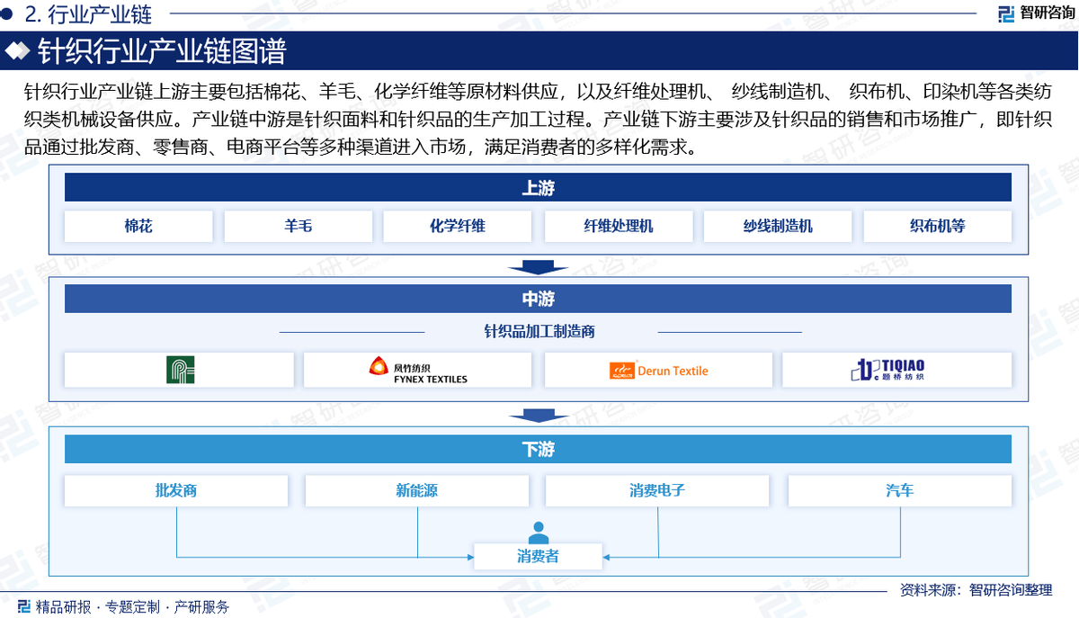Viewport: 1079px width, 618px height.
Task: Choose the 纱线制造机 box
Action: [x=778, y=226]
